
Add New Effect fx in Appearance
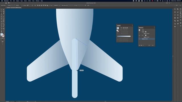tap(143, 45)
